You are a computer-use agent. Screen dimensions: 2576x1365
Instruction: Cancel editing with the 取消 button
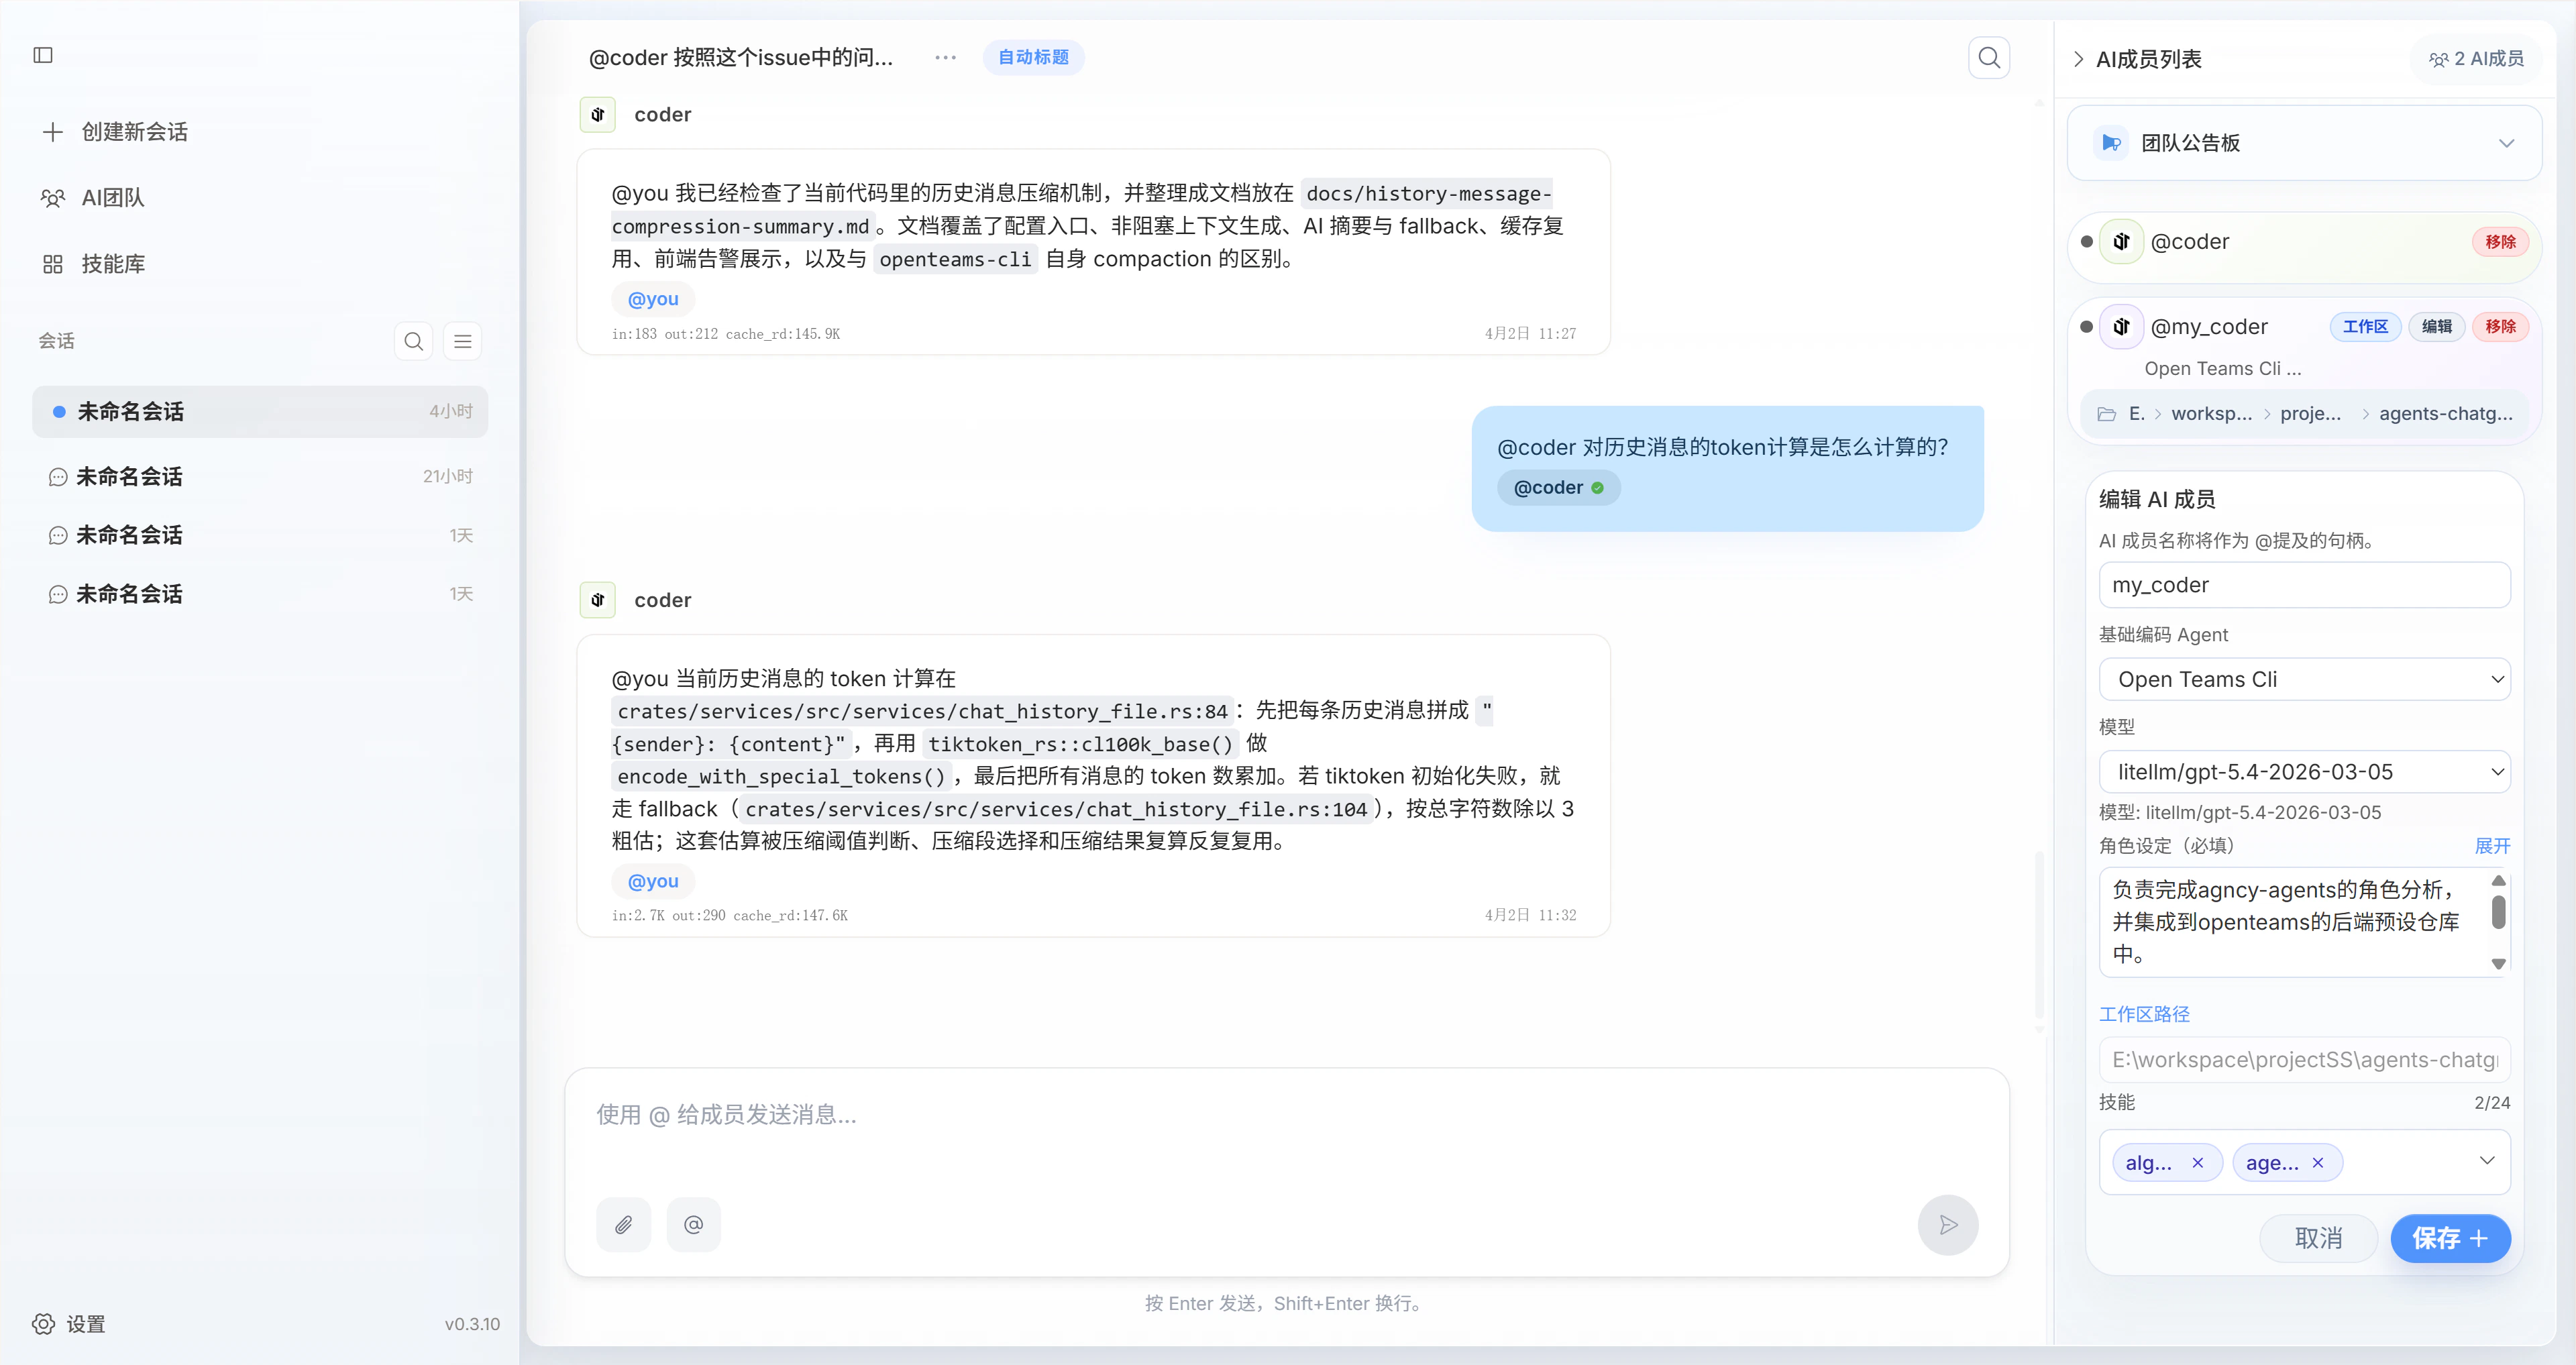(x=2318, y=1238)
